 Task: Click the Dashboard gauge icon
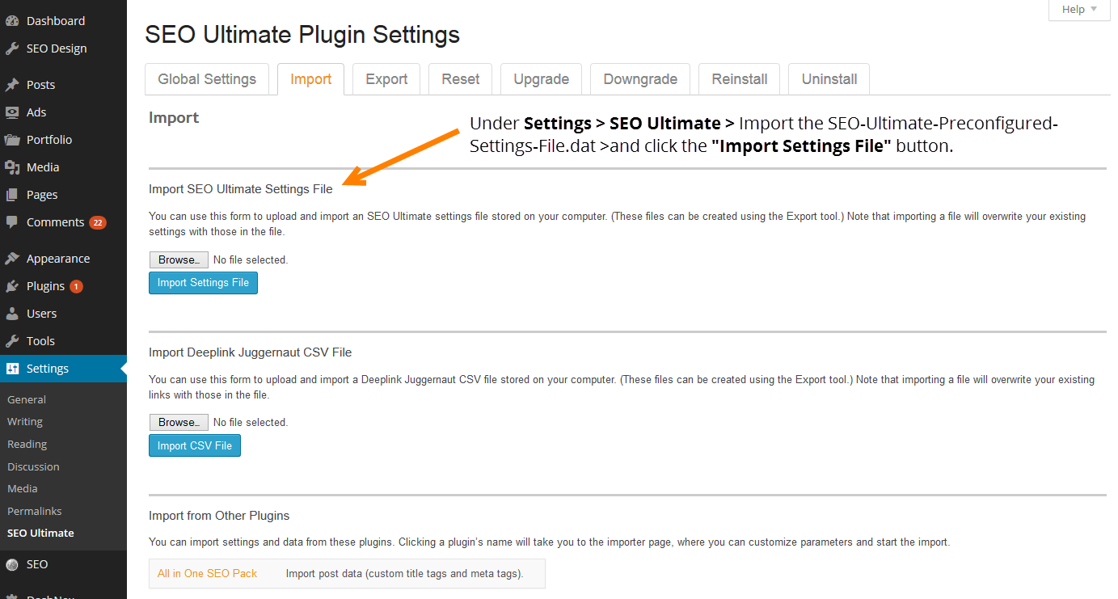tap(12, 21)
